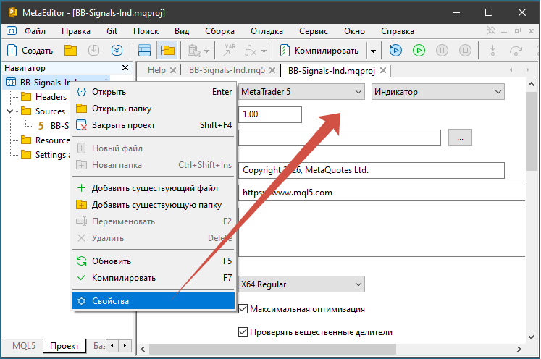
Task: Click the fx function toolbar icon
Action: coord(251,51)
